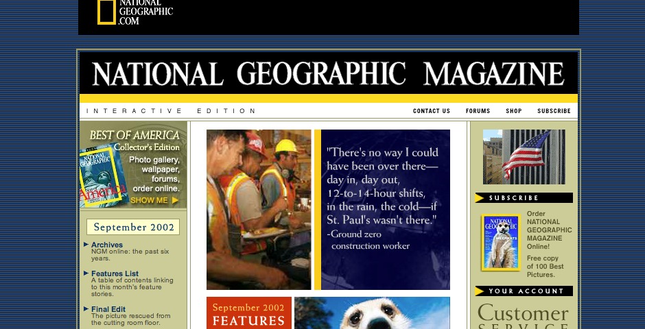Click the blue arrow beside Final Edit
The height and width of the screenshot is (329, 645).
tap(86, 309)
